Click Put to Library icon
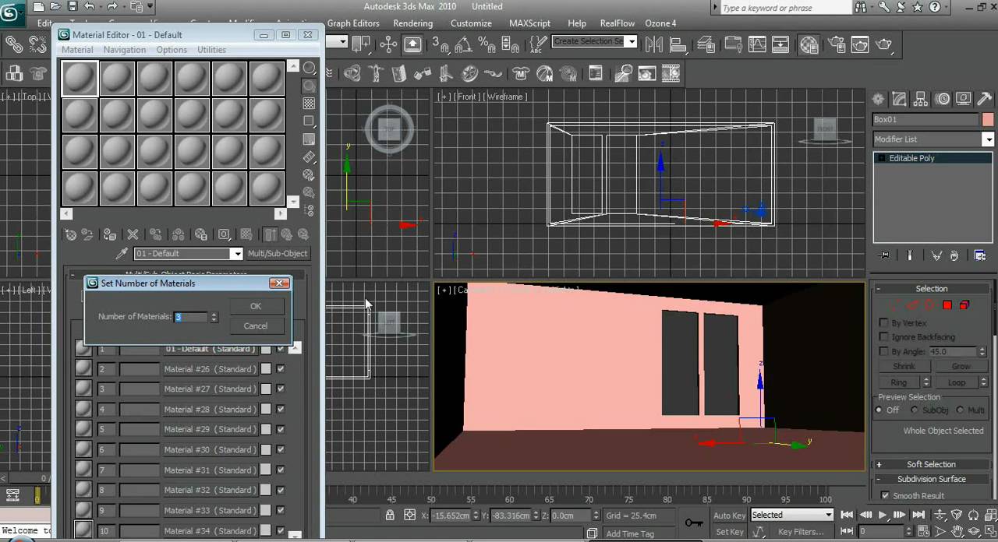 tap(201, 234)
